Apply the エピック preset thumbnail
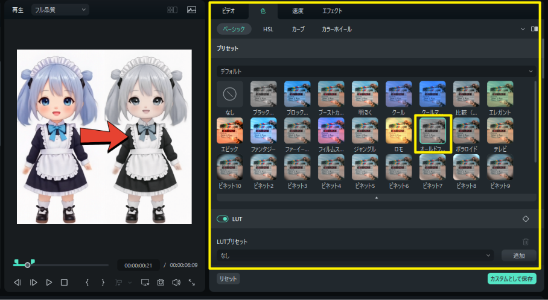 [x=229, y=131]
